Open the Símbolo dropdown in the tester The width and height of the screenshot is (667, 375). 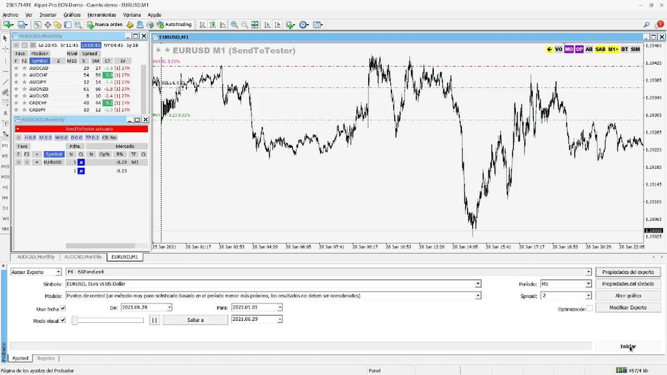(477, 284)
